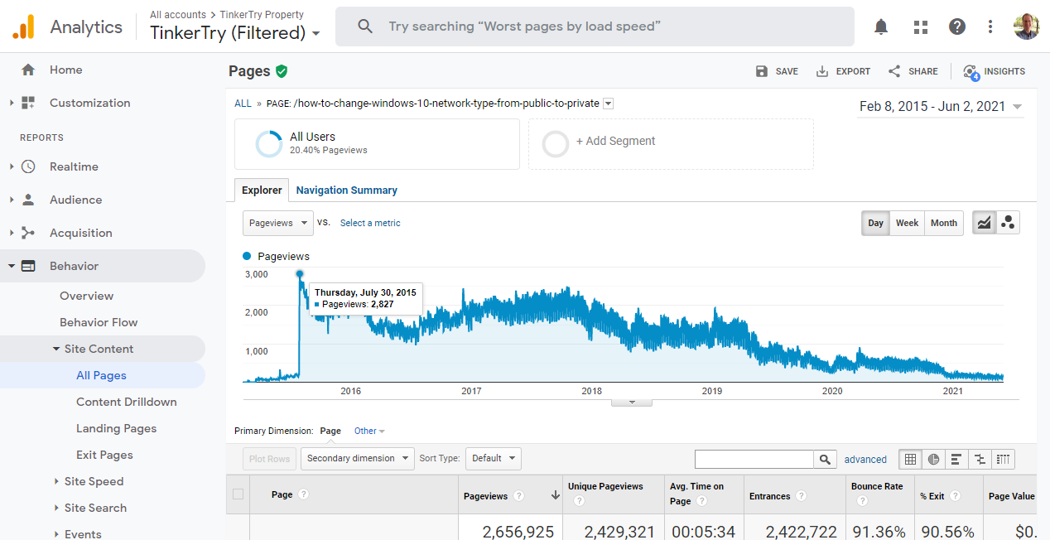
Task: Open the Secondary dimension dropdown
Action: 357,458
